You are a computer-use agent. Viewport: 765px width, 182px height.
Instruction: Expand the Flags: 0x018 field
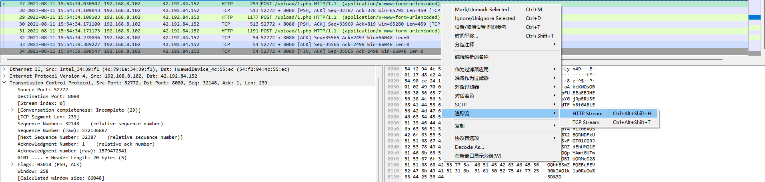pos(12,164)
